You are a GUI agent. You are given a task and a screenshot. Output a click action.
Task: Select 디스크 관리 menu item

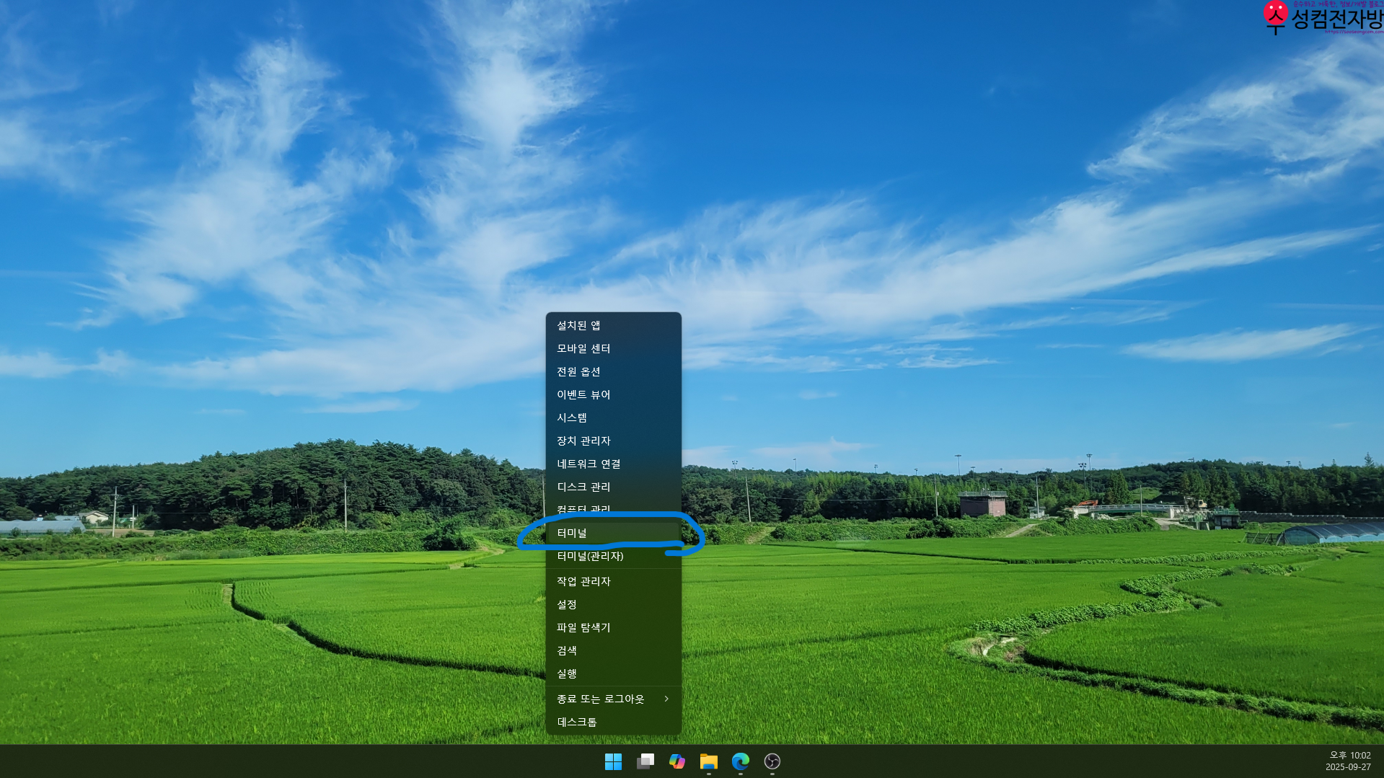tap(613, 487)
